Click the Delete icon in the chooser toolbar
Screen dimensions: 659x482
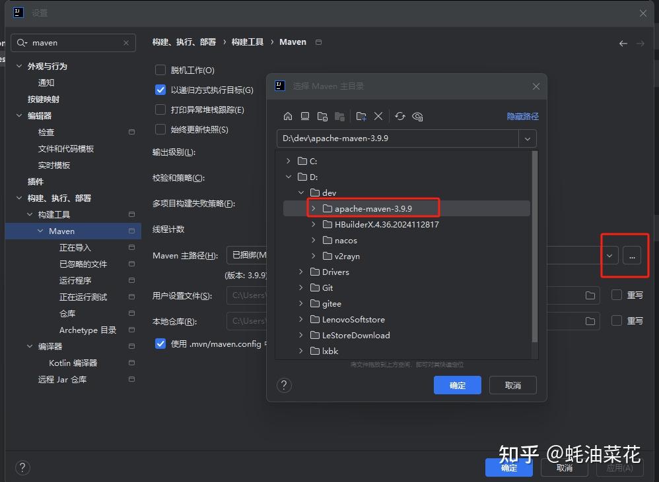378,116
